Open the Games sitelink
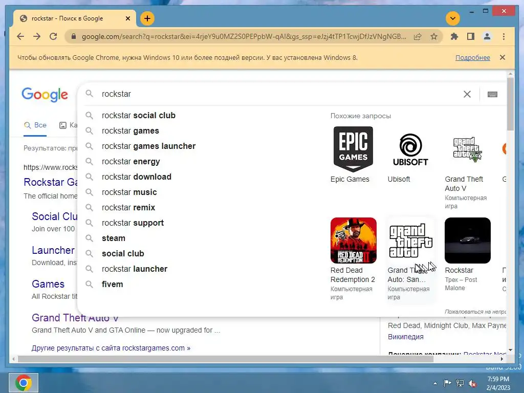This screenshot has height=393, width=524. [x=48, y=284]
